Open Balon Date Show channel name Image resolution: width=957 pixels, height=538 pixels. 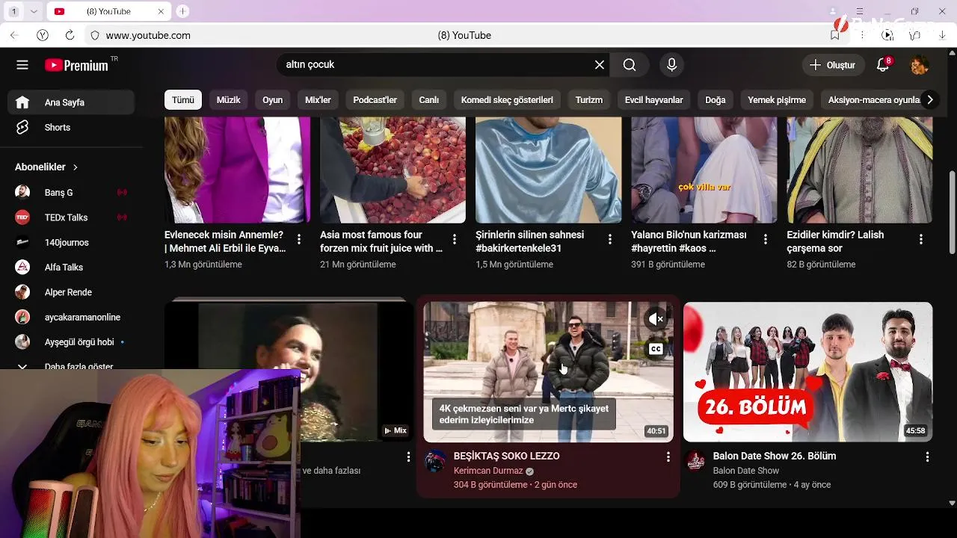pyautogui.click(x=746, y=471)
